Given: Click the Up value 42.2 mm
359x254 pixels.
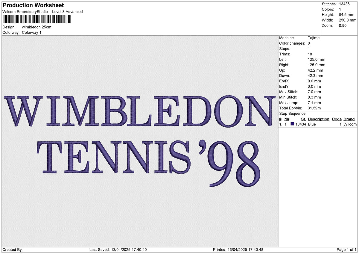Looking at the screenshot, I should [x=315, y=70].
